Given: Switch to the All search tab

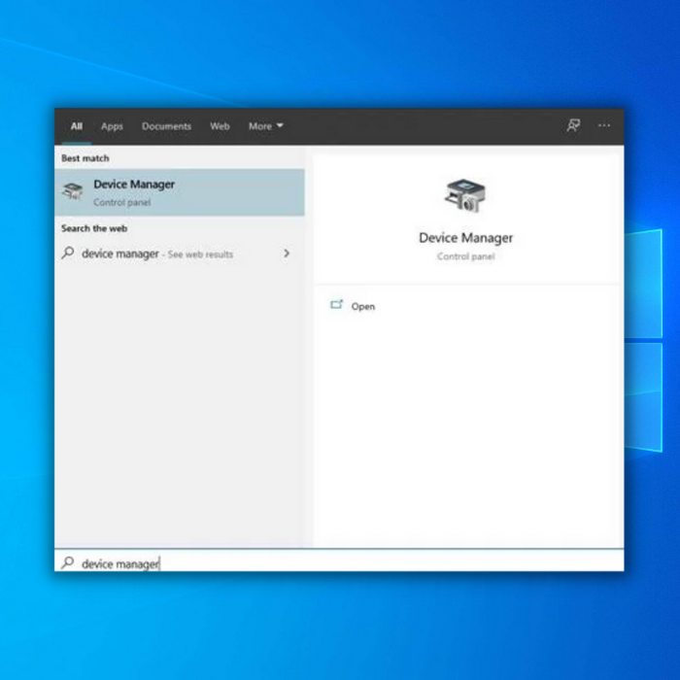Looking at the screenshot, I should 77,126.
